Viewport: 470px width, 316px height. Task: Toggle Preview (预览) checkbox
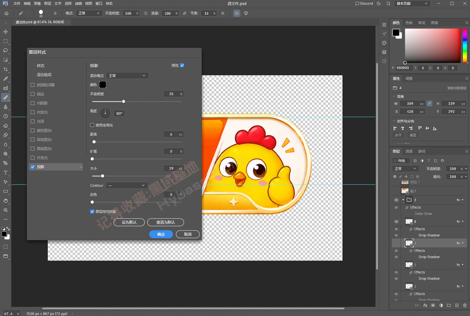[x=182, y=65]
